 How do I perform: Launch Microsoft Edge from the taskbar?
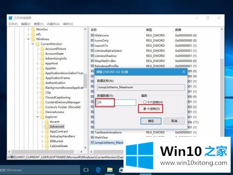click(98, 170)
